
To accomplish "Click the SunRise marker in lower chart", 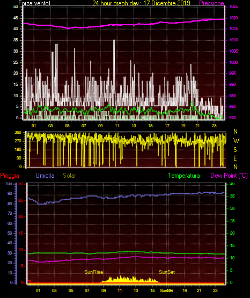I will 93,272.
